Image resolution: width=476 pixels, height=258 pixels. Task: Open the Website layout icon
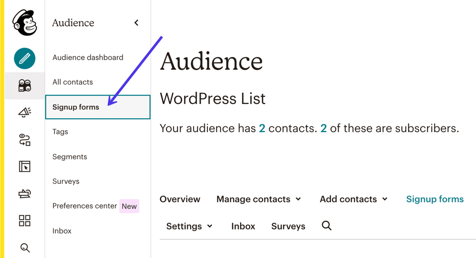tap(25, 166)
